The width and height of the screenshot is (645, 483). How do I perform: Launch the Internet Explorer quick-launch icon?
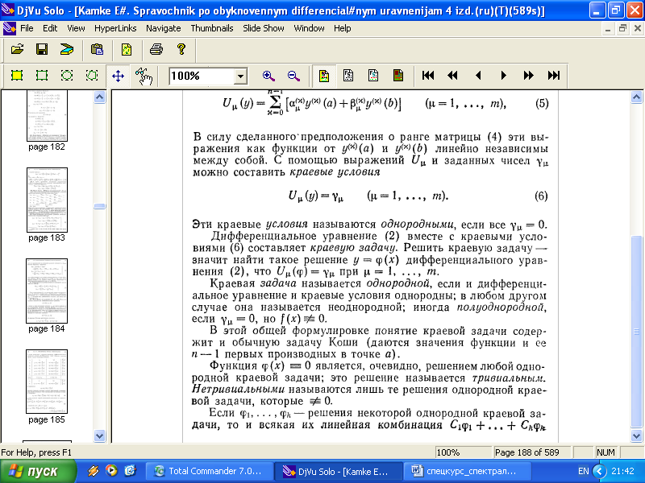click(130, 471)
